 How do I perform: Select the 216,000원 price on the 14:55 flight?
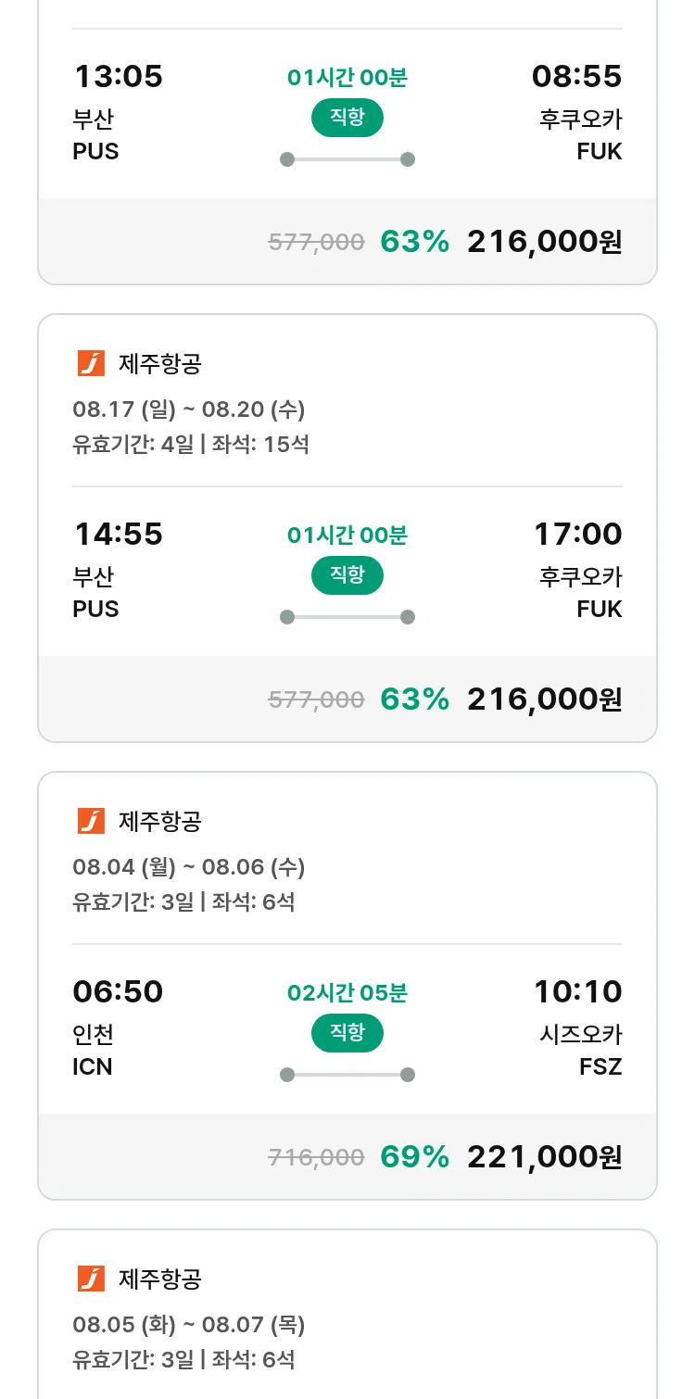coord(544,699)
